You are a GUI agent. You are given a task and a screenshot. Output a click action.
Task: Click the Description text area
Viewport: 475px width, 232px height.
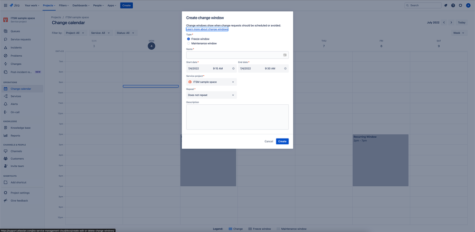237,117
